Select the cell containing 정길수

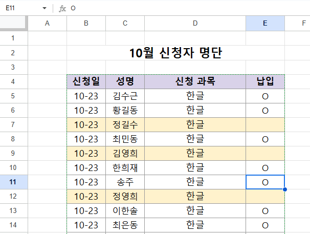pos(125,124)
